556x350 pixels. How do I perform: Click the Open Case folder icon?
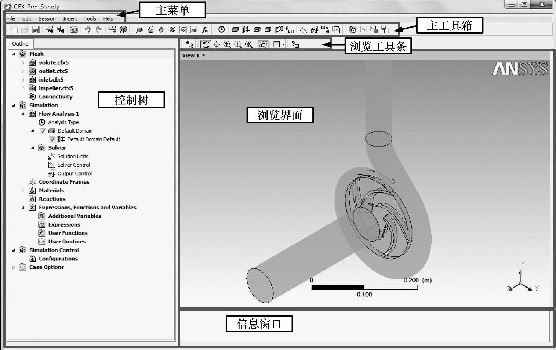[x=25, y=30]
